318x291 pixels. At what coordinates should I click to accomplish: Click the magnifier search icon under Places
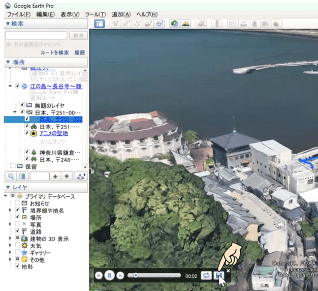[x=11, y=176]
